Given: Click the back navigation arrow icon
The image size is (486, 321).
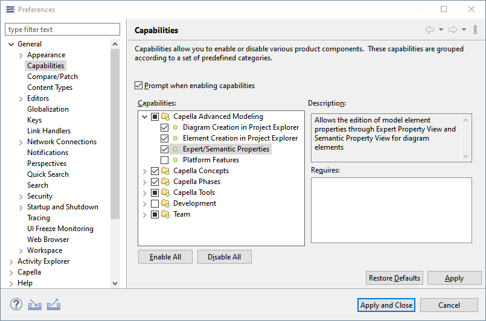Looking at the screenshot, I should click(x=430, y=30).
